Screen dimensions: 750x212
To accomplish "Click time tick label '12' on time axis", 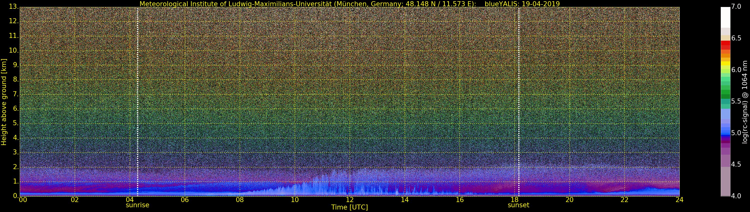I will (x=350, y=200).
